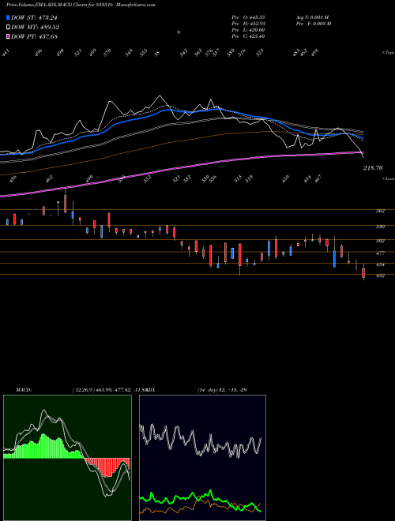Screen dimensions: 395x521
Task: Click the ADX '(14 day) 32, +15, -29' reading
Action: click(x=222, y=390)
